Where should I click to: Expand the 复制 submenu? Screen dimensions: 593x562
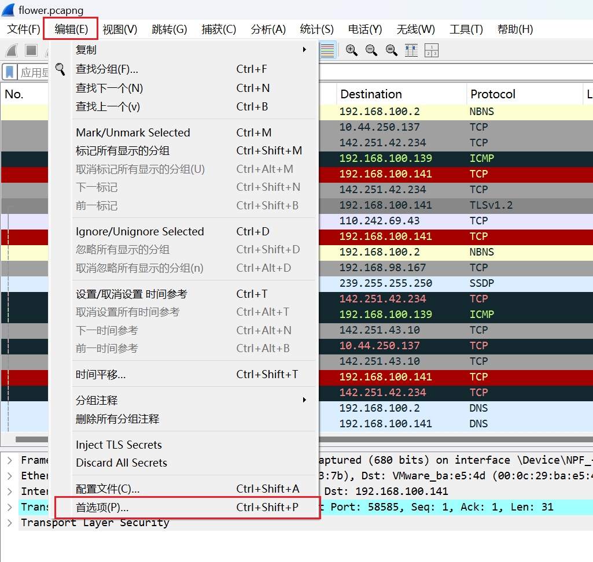(191, 50)
